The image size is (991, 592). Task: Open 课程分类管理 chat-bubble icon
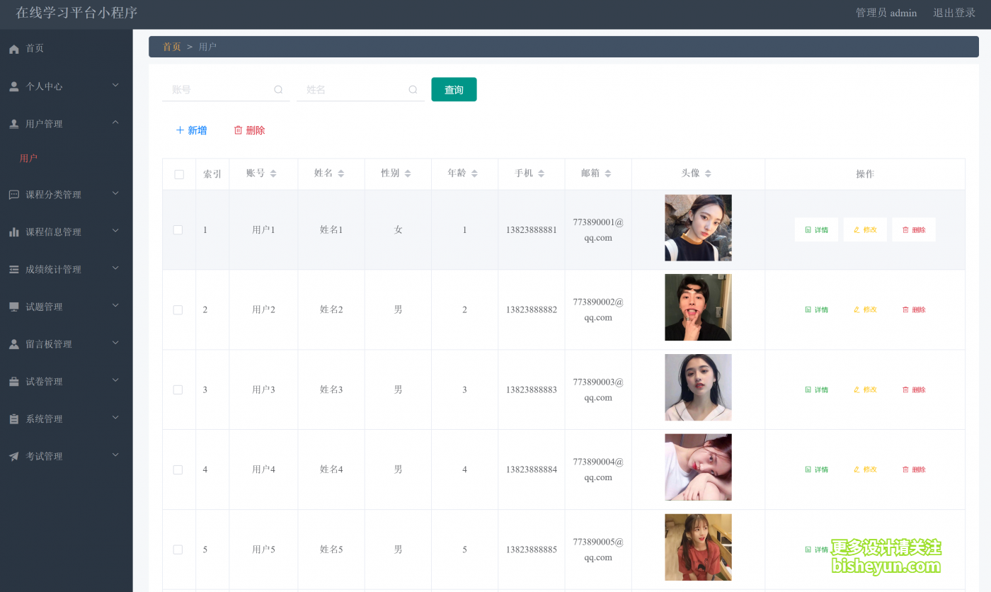click(x=13, y=193)
